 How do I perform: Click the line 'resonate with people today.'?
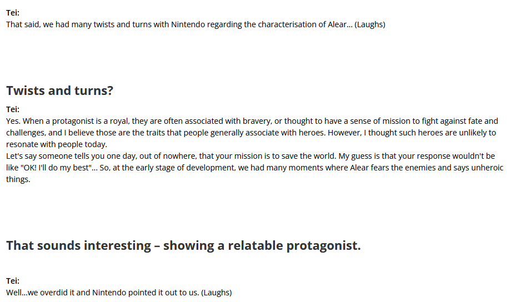point(57,144)
